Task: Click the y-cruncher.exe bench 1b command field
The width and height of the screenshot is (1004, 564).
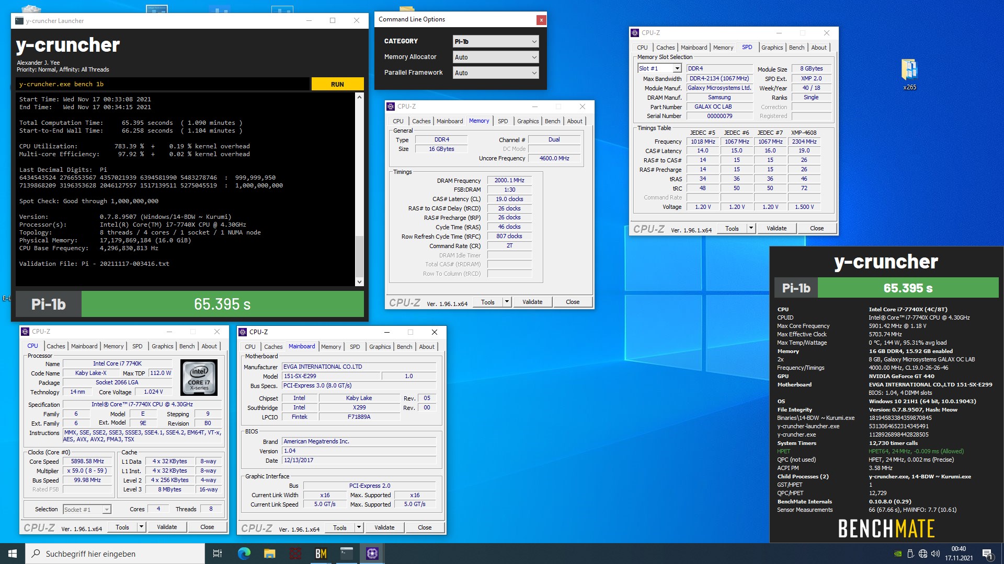Action: pos(163,84)
